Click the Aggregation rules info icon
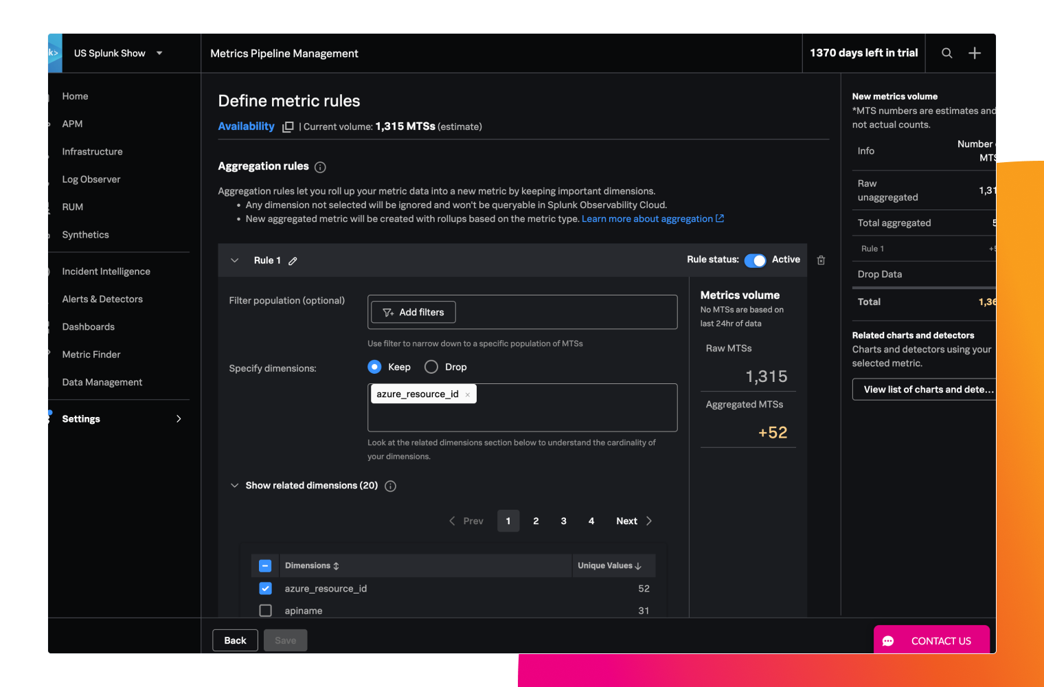Image resolution: width=1044 pixels, height=687 pixels. coord(320,167)
